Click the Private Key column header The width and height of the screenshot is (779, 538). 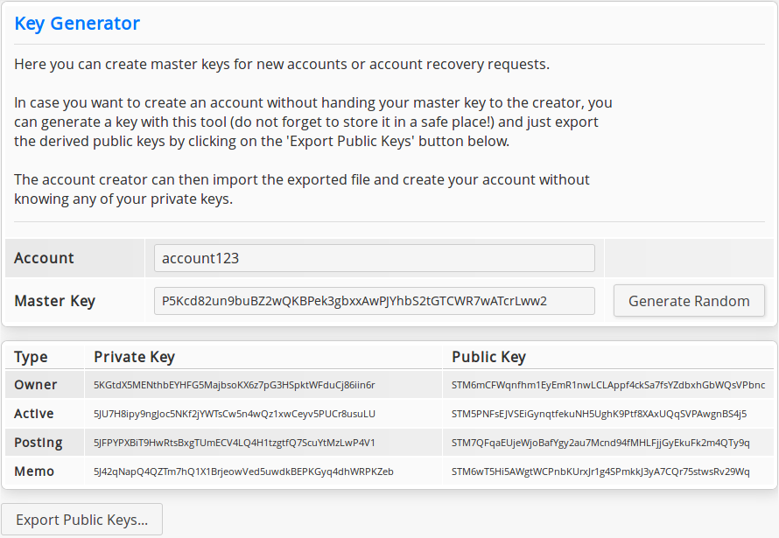point(134,357)
